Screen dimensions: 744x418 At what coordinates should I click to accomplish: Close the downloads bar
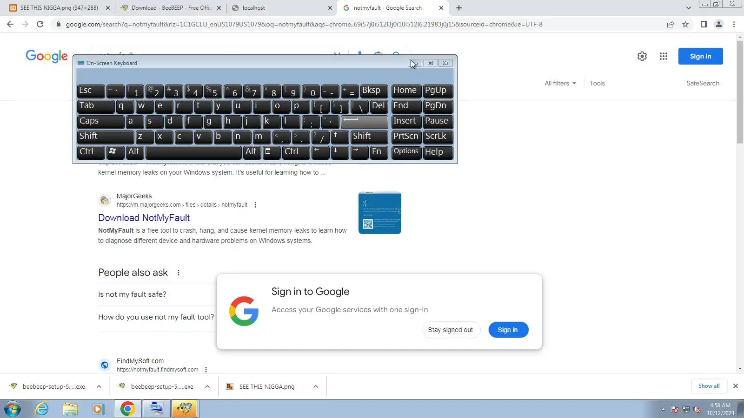pyautogui.click(x=735, y=386)
